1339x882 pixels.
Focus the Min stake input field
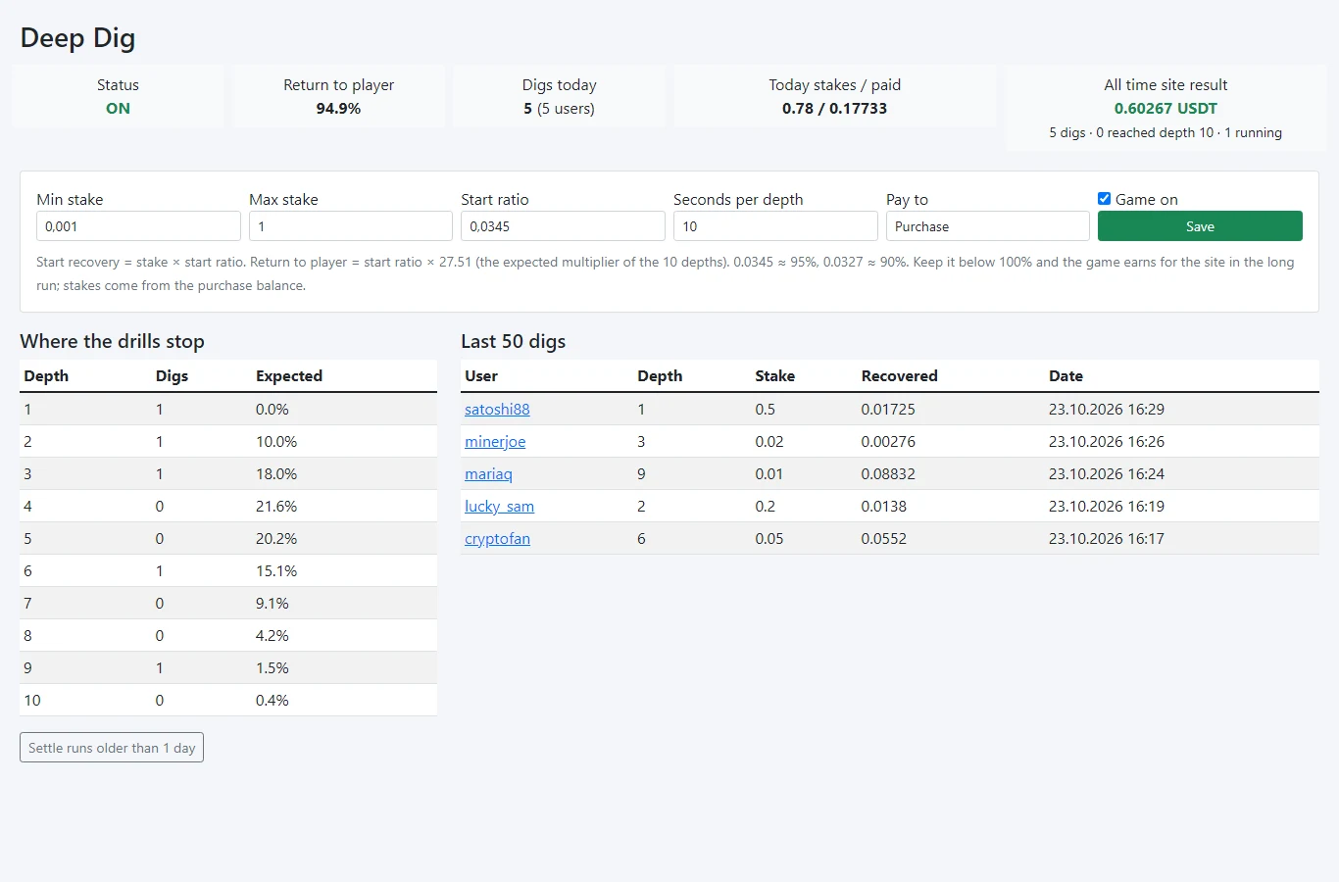pos(138,226)
